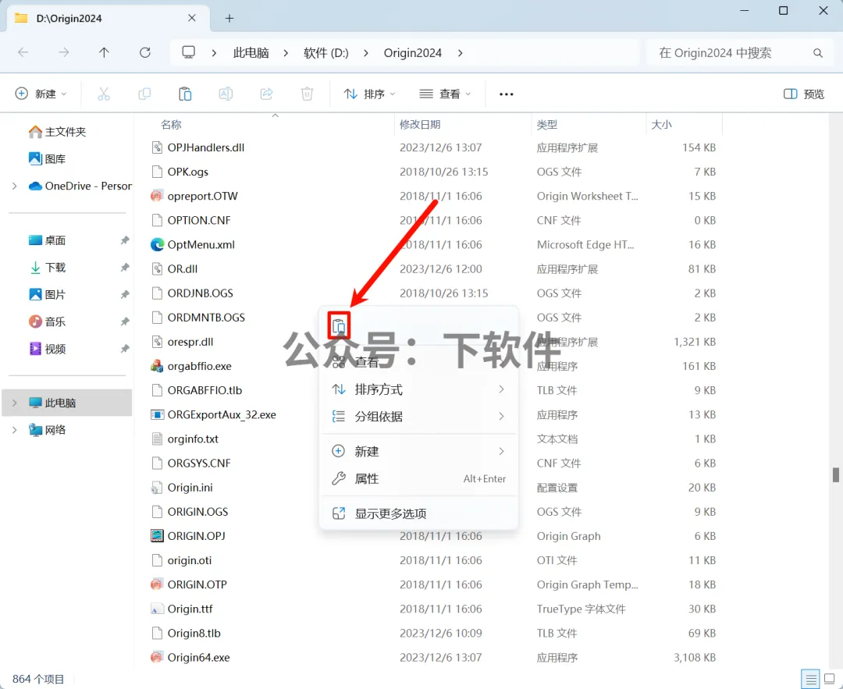843x689 pixels.
Task: Choose 显示更多选项 in context menu
Action: click(x=418, y=513)
